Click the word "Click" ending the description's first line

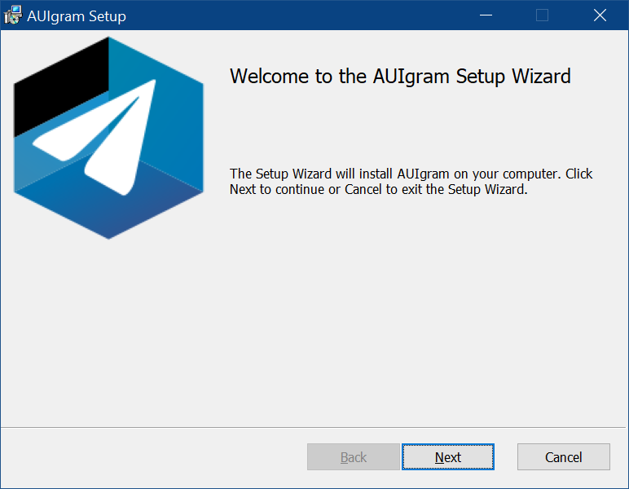tap(579, 174)
